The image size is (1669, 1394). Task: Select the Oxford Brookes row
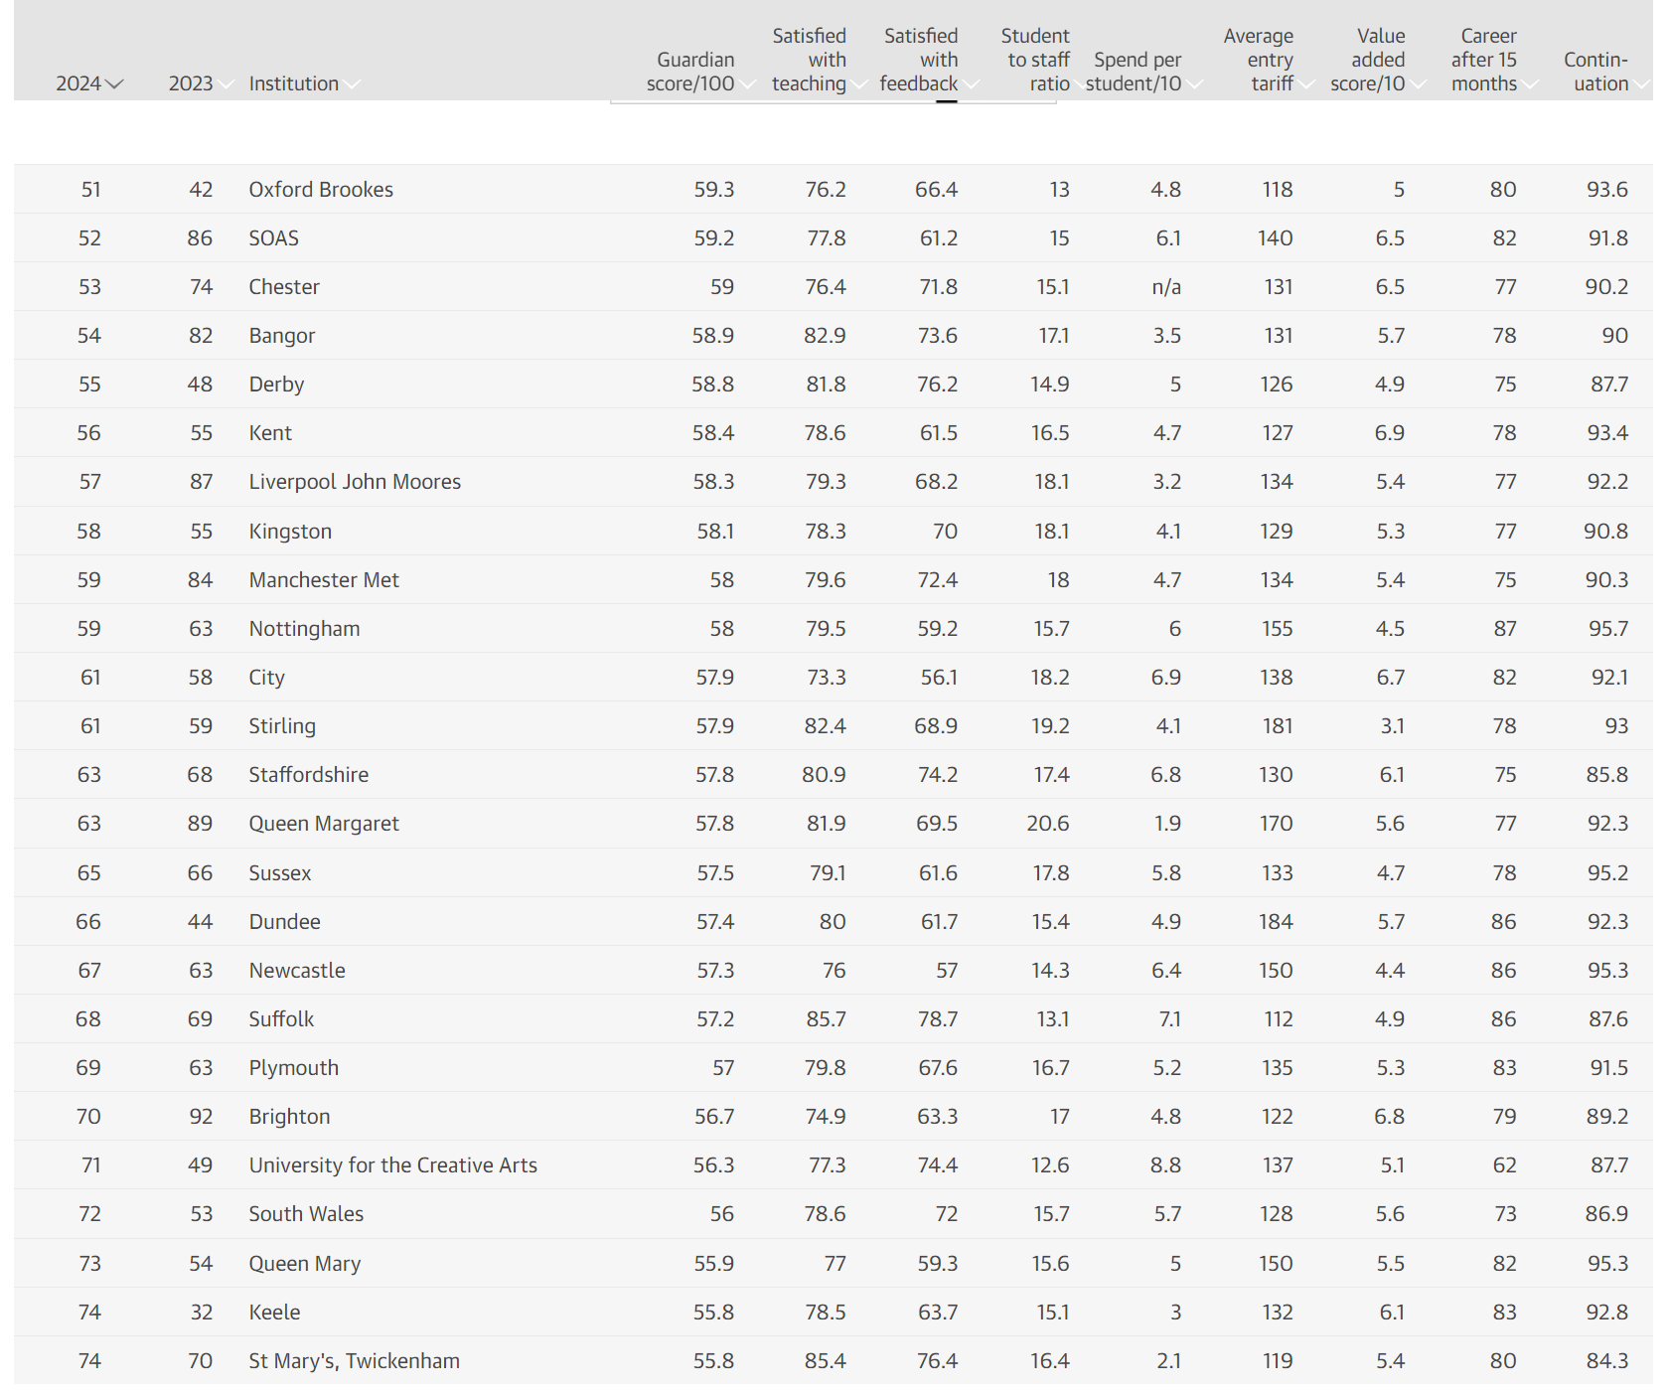click(x=834, y=189)
